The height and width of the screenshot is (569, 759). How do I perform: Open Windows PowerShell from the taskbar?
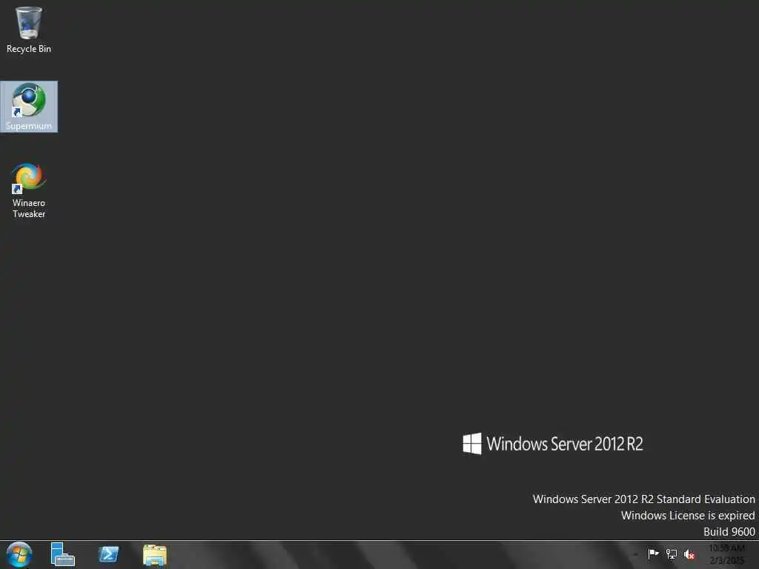(x=108, y=554)
